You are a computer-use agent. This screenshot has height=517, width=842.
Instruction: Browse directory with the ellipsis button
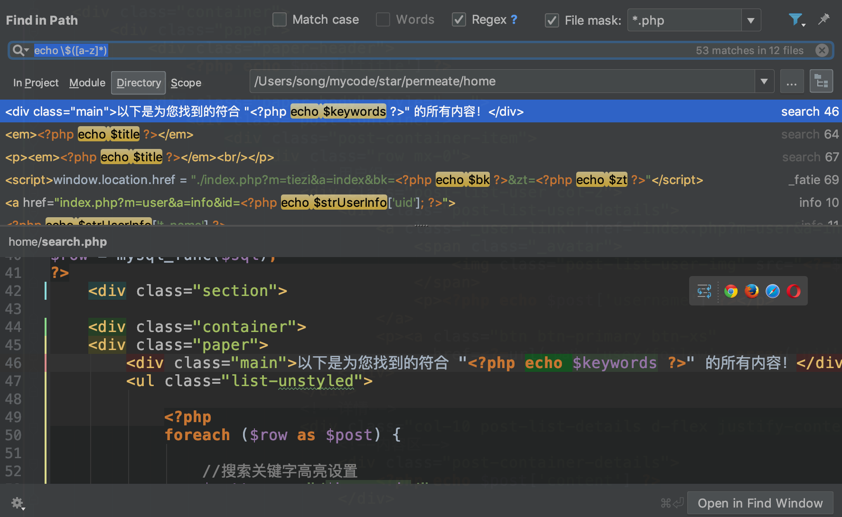[791, 82]
